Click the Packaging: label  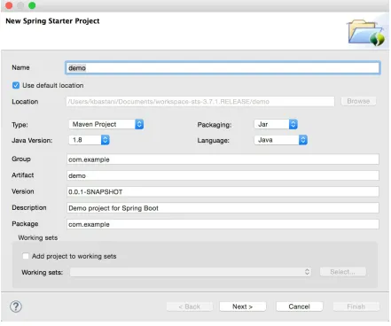[x=215, y=125]
